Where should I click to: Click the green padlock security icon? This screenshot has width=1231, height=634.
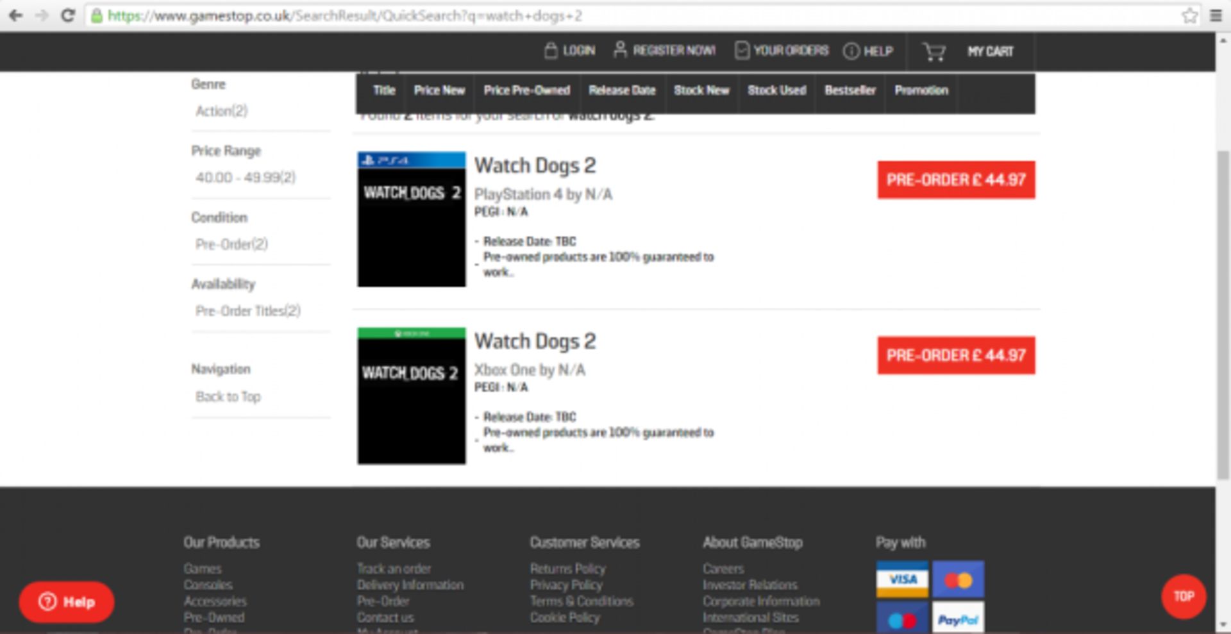point(96,16)
